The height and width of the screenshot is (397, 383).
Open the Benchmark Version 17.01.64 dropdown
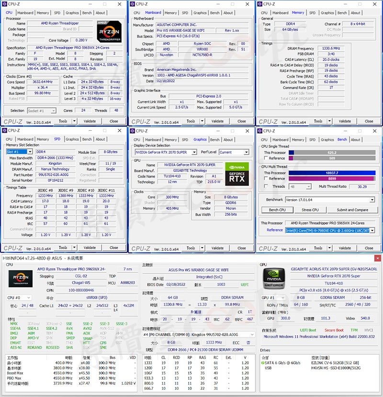click(x=372, y=200)
